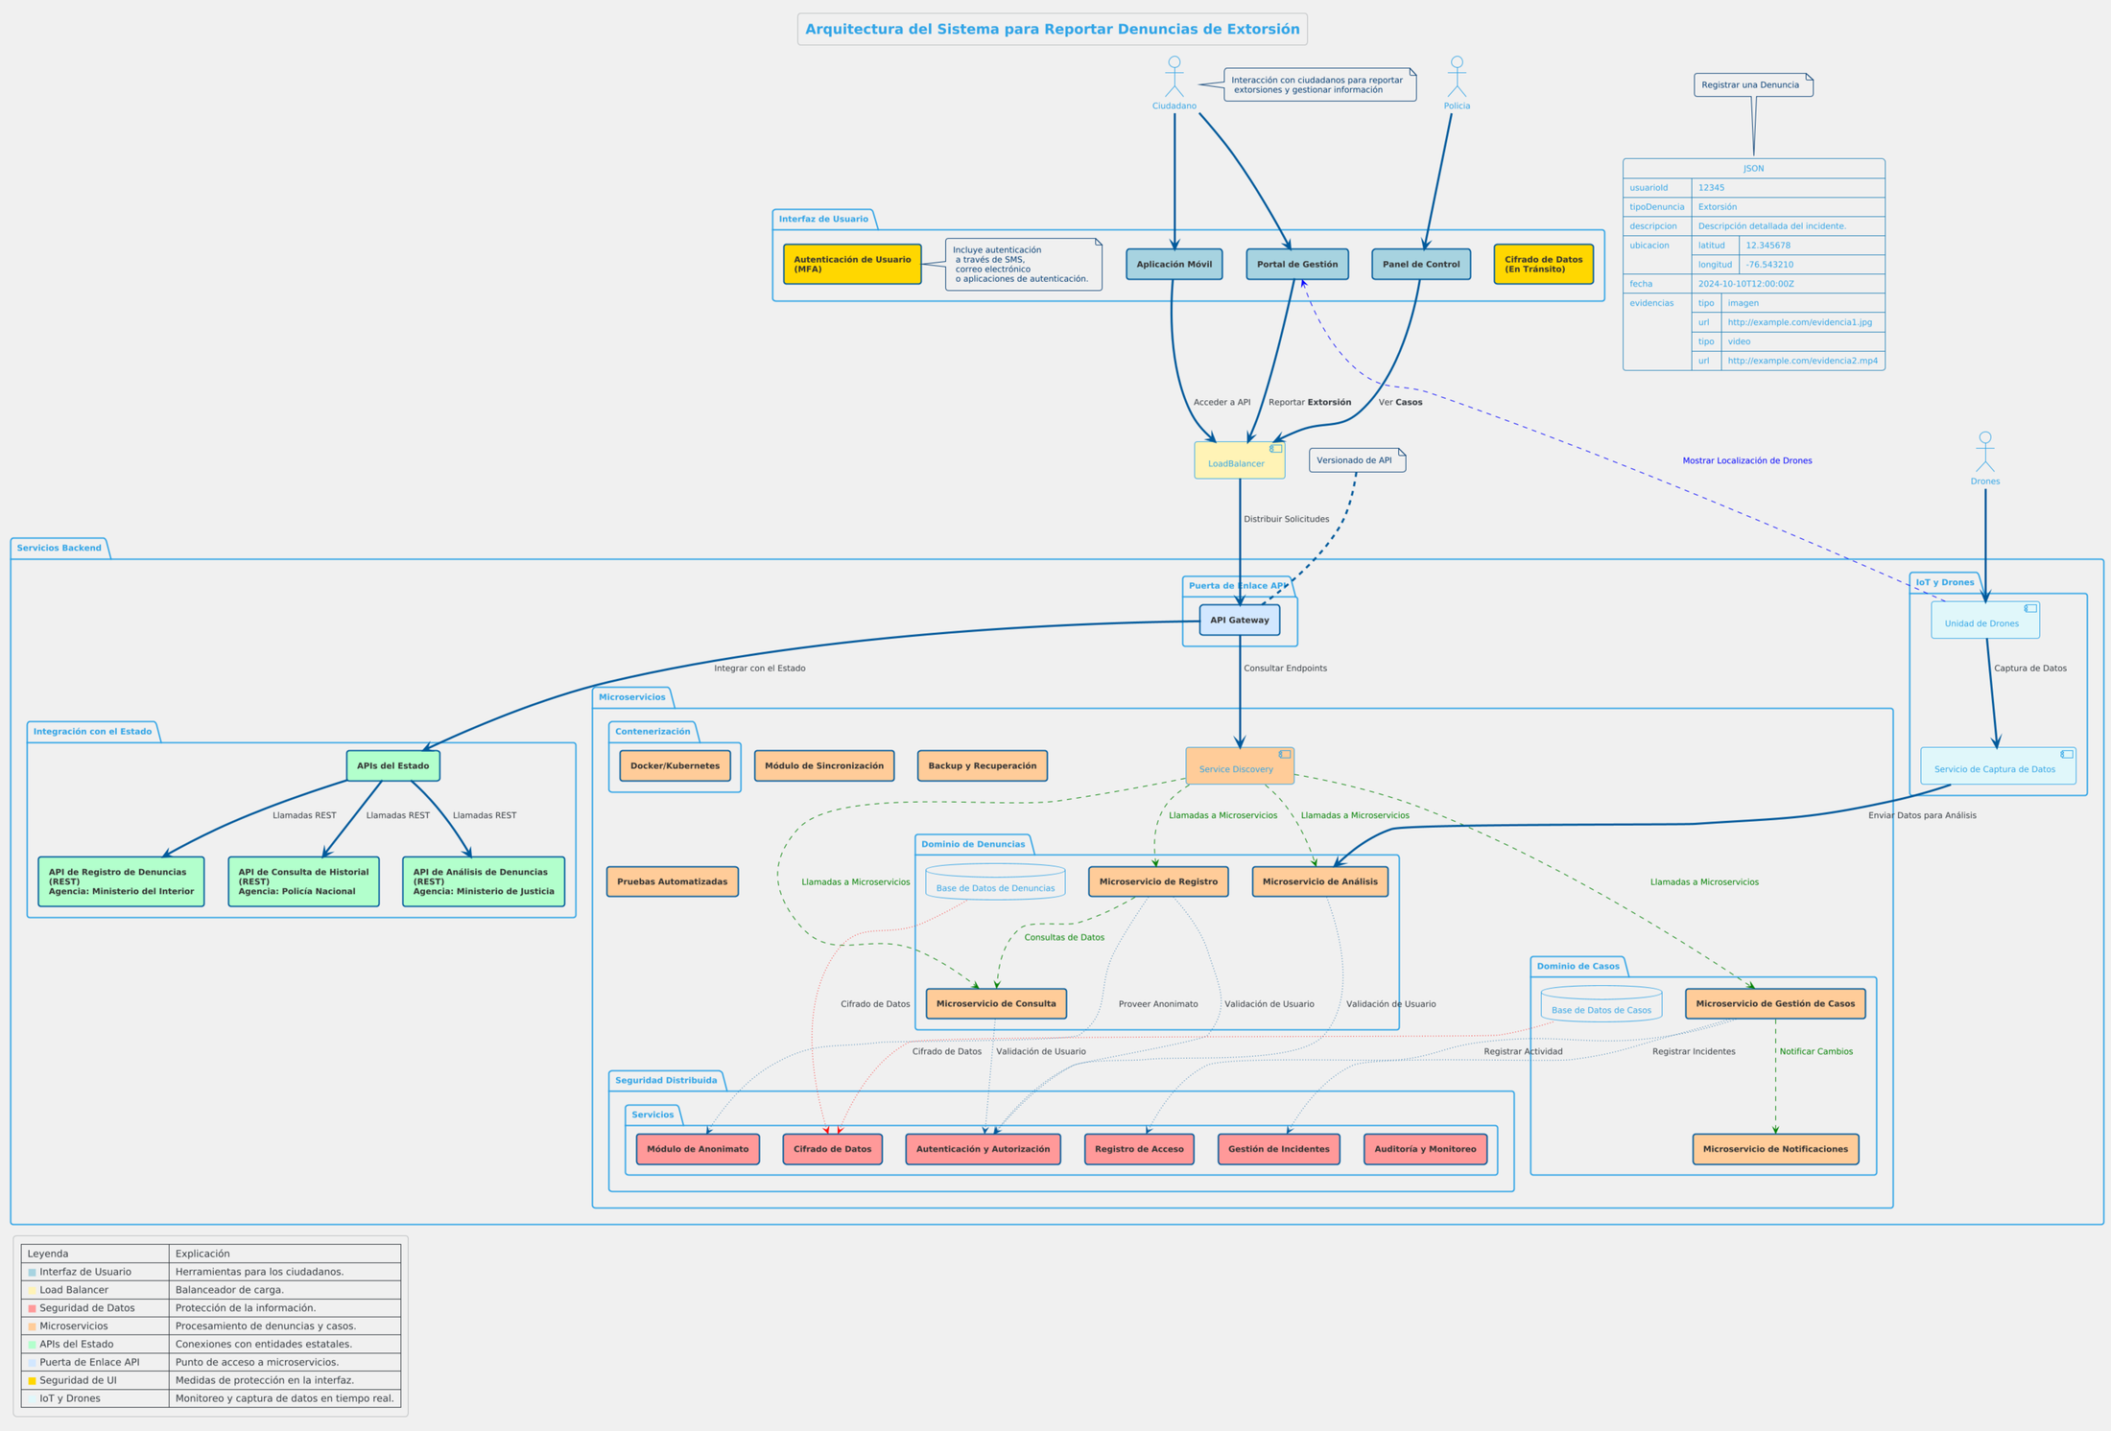The width and height of the screenshot is (2111, 1431).
Task: Select API de Consulta de Historial box
Action: tap(303, 881)
